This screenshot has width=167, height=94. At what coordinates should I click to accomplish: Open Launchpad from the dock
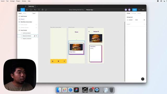[x=64, y=90]
